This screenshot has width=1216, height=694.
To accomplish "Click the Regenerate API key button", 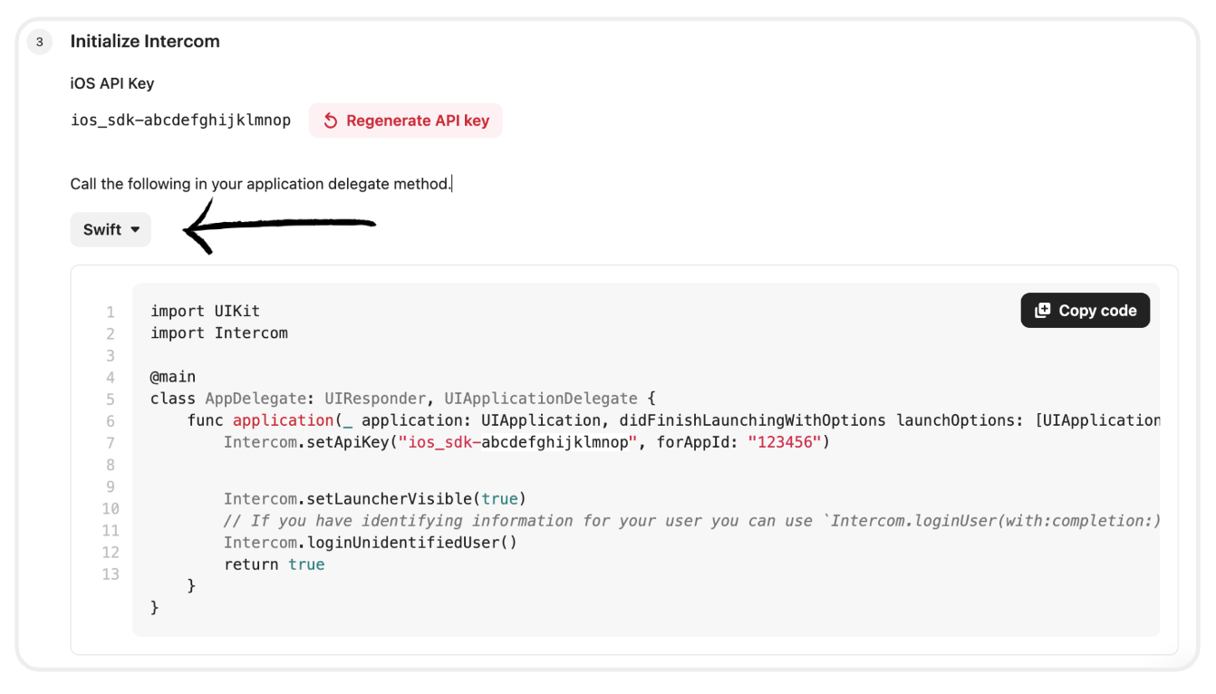I will pos(406,120).
